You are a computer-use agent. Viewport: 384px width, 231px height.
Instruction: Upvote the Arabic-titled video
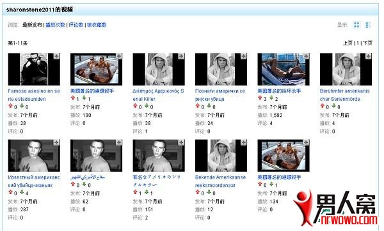point(73,184)
